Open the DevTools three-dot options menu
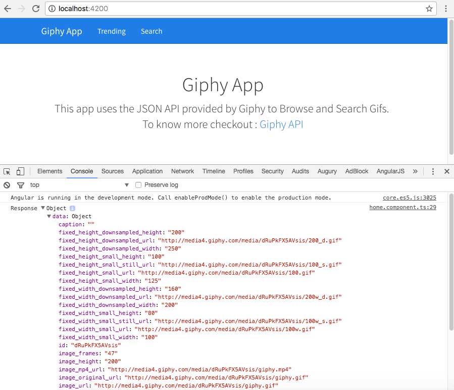 (433, 171)
